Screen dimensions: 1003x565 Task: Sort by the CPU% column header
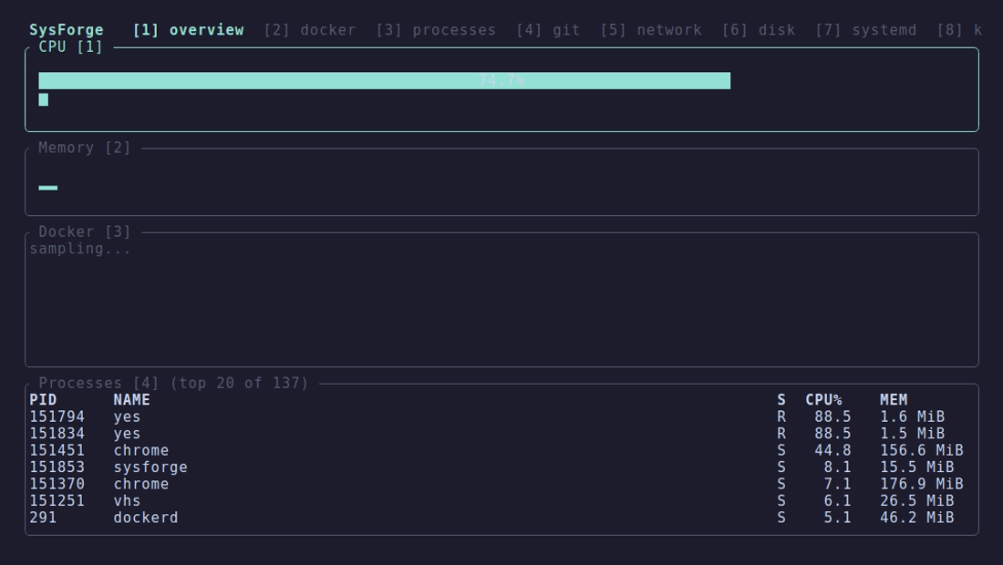[823, 399]
